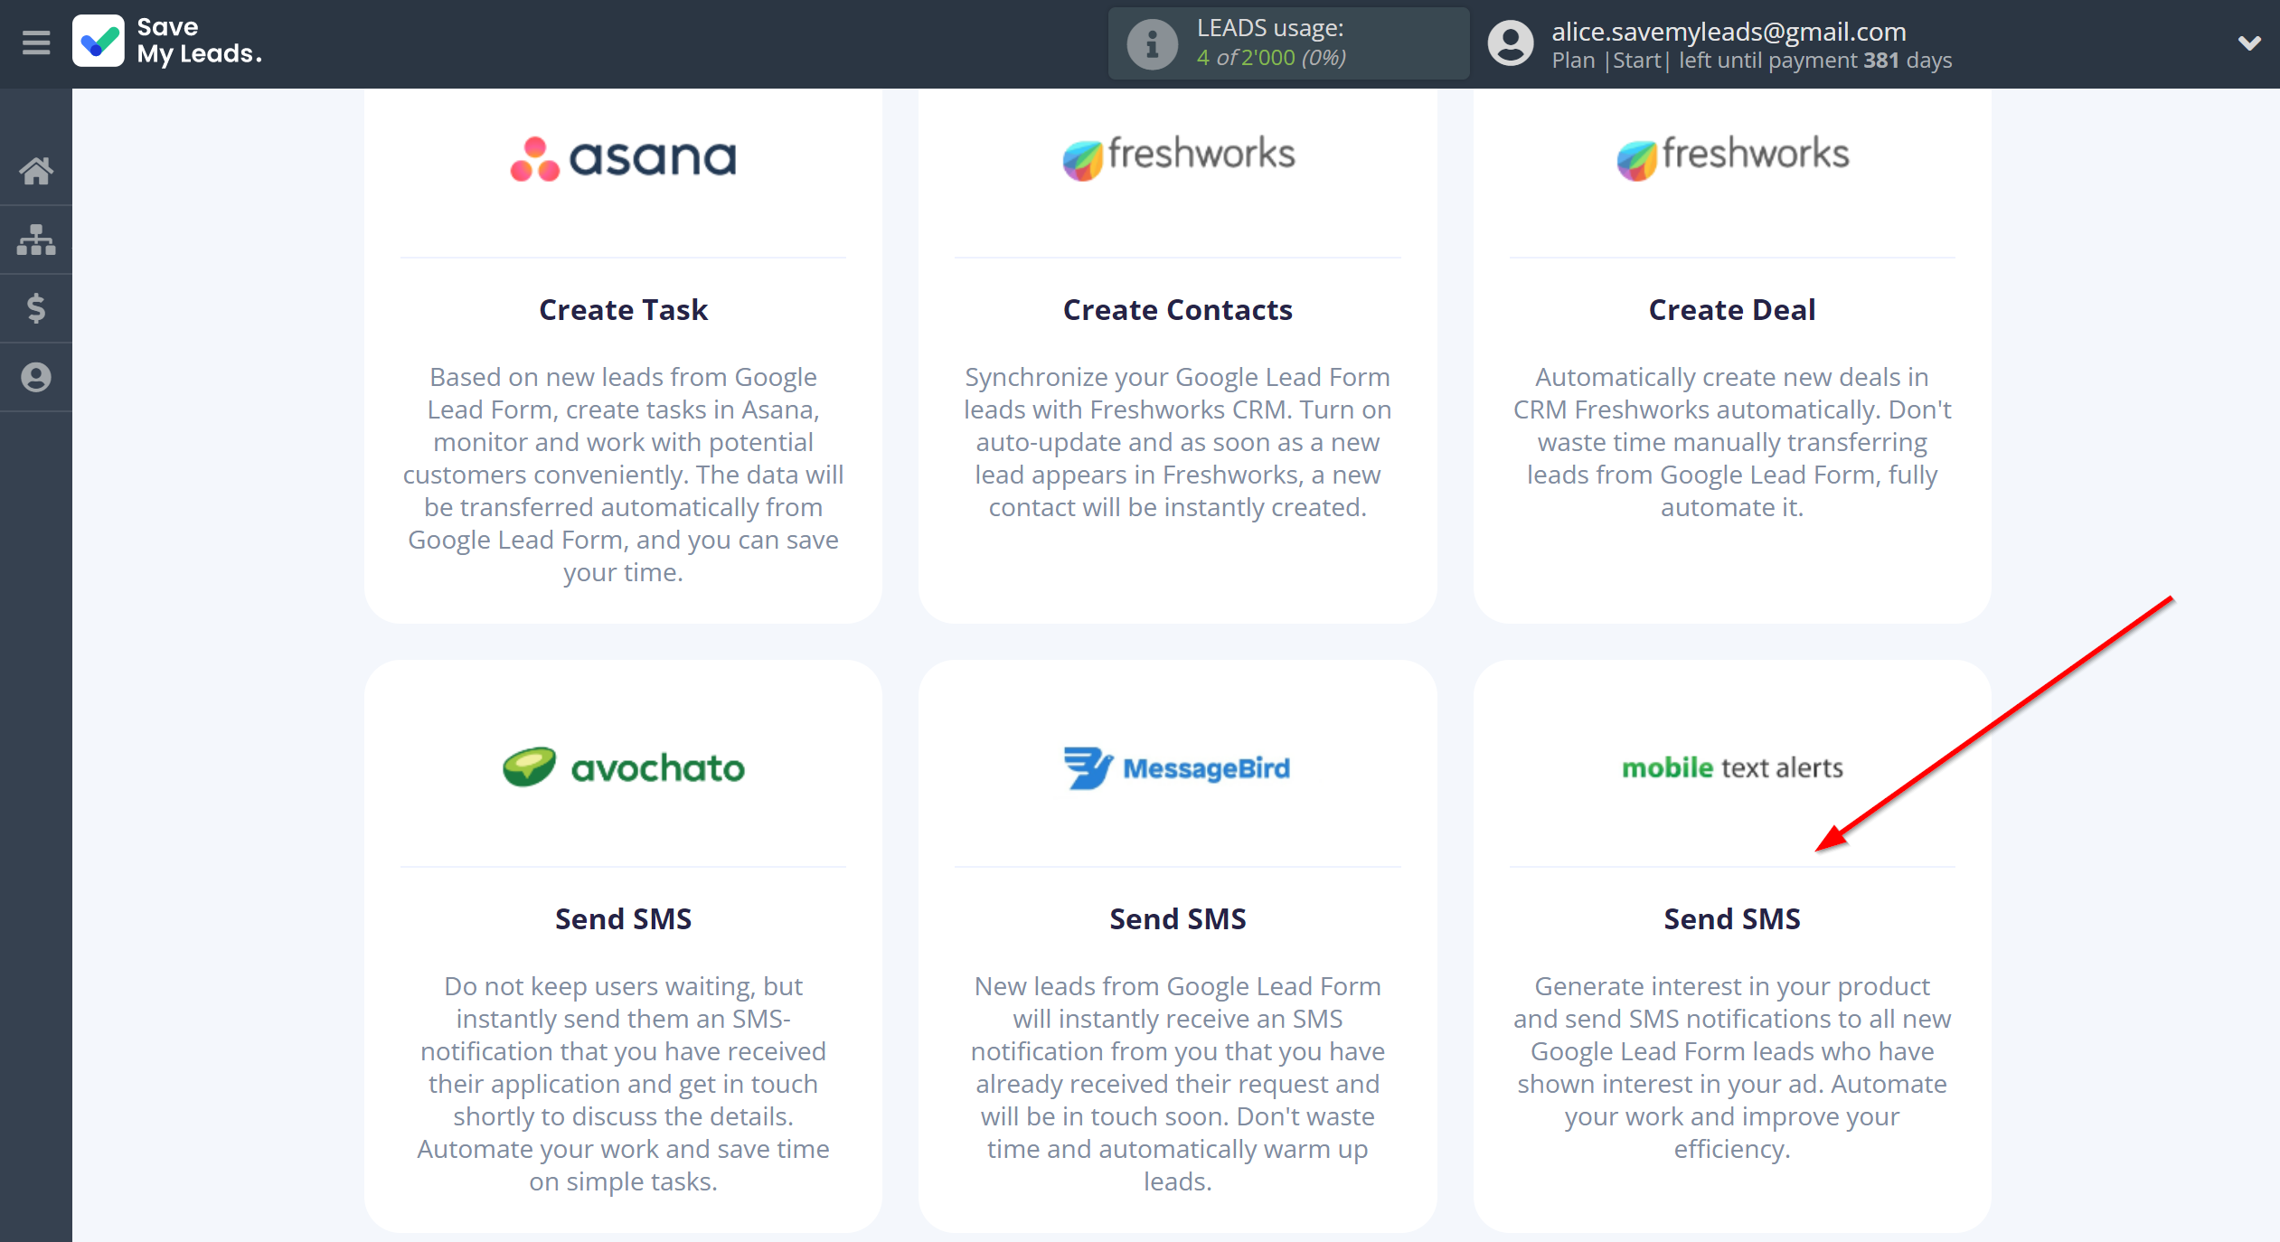This screenshot has width=2280, height=1242.
Task: Click the Avochato Send SMS description
Action: [623, 1084]
